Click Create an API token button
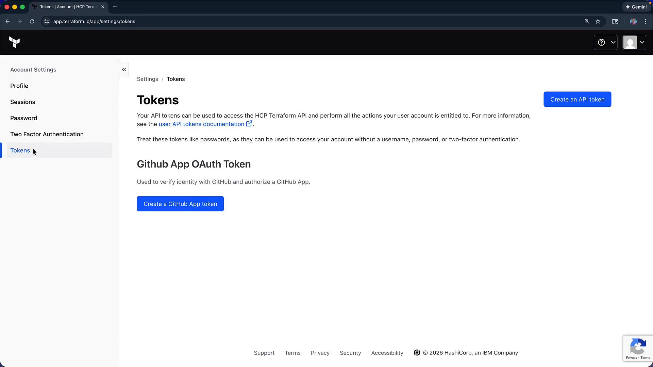653x367 pixels. click(577, 99)
